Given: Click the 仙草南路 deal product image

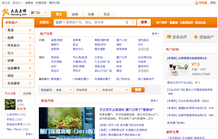Looking at the screenshot, I should pos(178,69).
